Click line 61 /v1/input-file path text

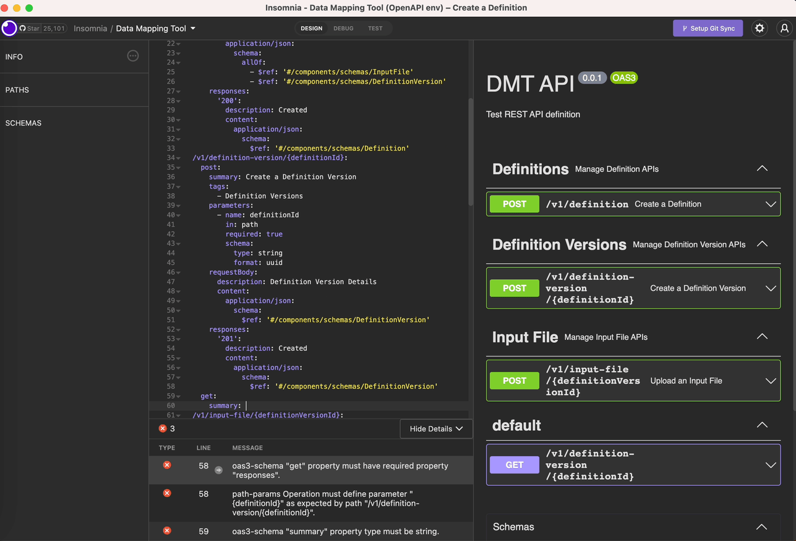pyautogui.click(x=268, y=415)
